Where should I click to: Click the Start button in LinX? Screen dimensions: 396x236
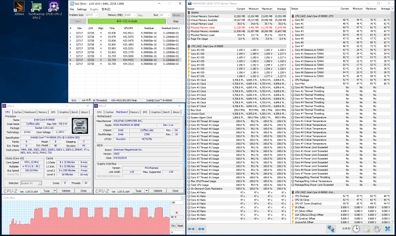coord(78,21)
